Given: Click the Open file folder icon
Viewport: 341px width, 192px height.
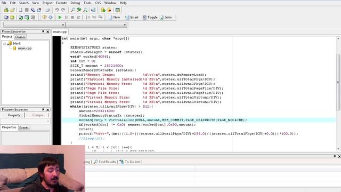Looking at the screenshot, I should coord(12,10).
